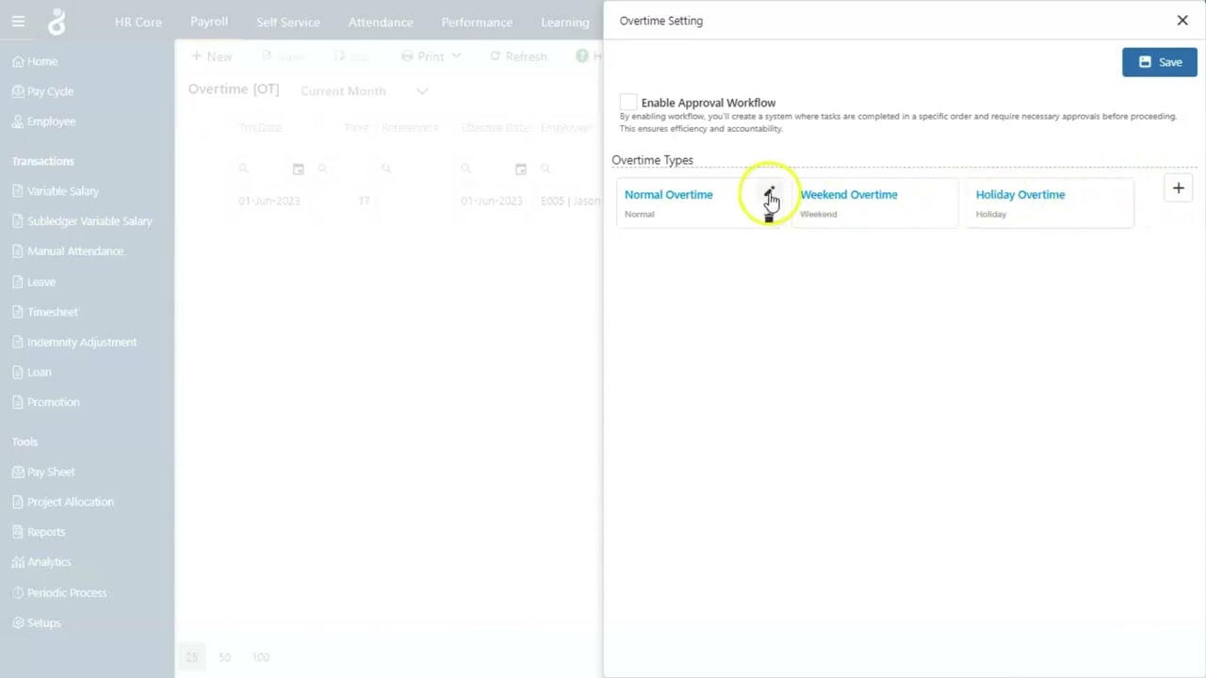
Task: Add a new overtime type with plus button
Action: coord(1178,188)
